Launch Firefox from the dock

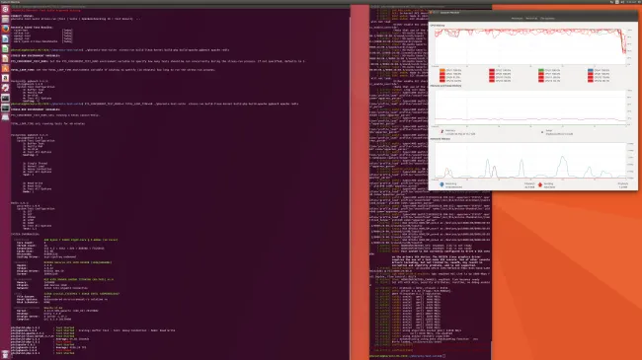(5, 29)
